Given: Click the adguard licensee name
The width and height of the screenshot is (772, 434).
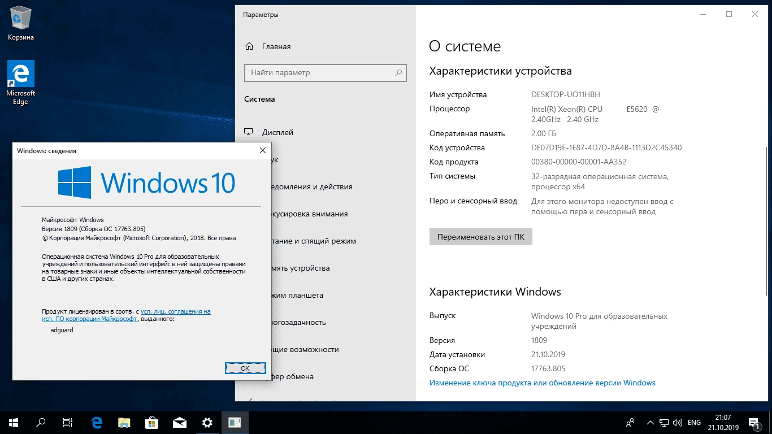Looking at the screenshot, I should click(x=62, y=330).
